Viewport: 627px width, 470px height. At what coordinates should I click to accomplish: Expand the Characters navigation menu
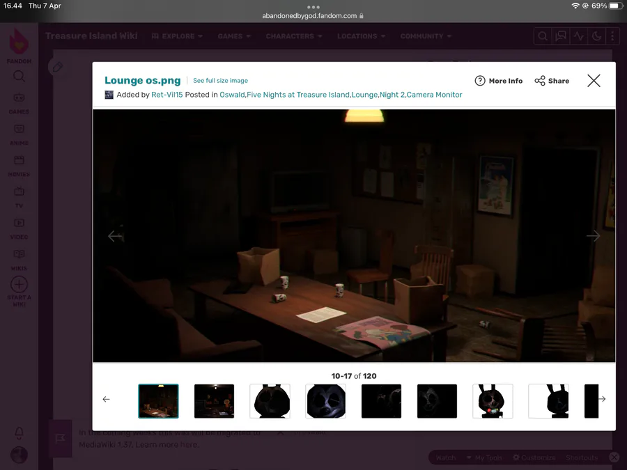click(294, 36)
